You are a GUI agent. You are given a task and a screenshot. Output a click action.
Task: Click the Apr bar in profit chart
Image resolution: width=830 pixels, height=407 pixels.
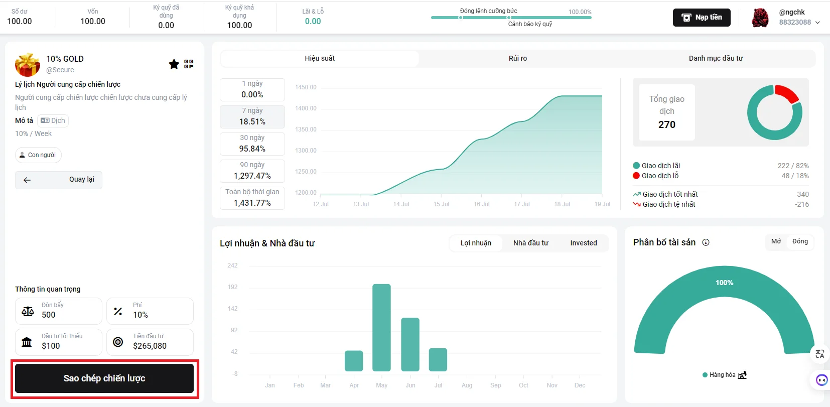pyautogui.click(x=354, y=361)
